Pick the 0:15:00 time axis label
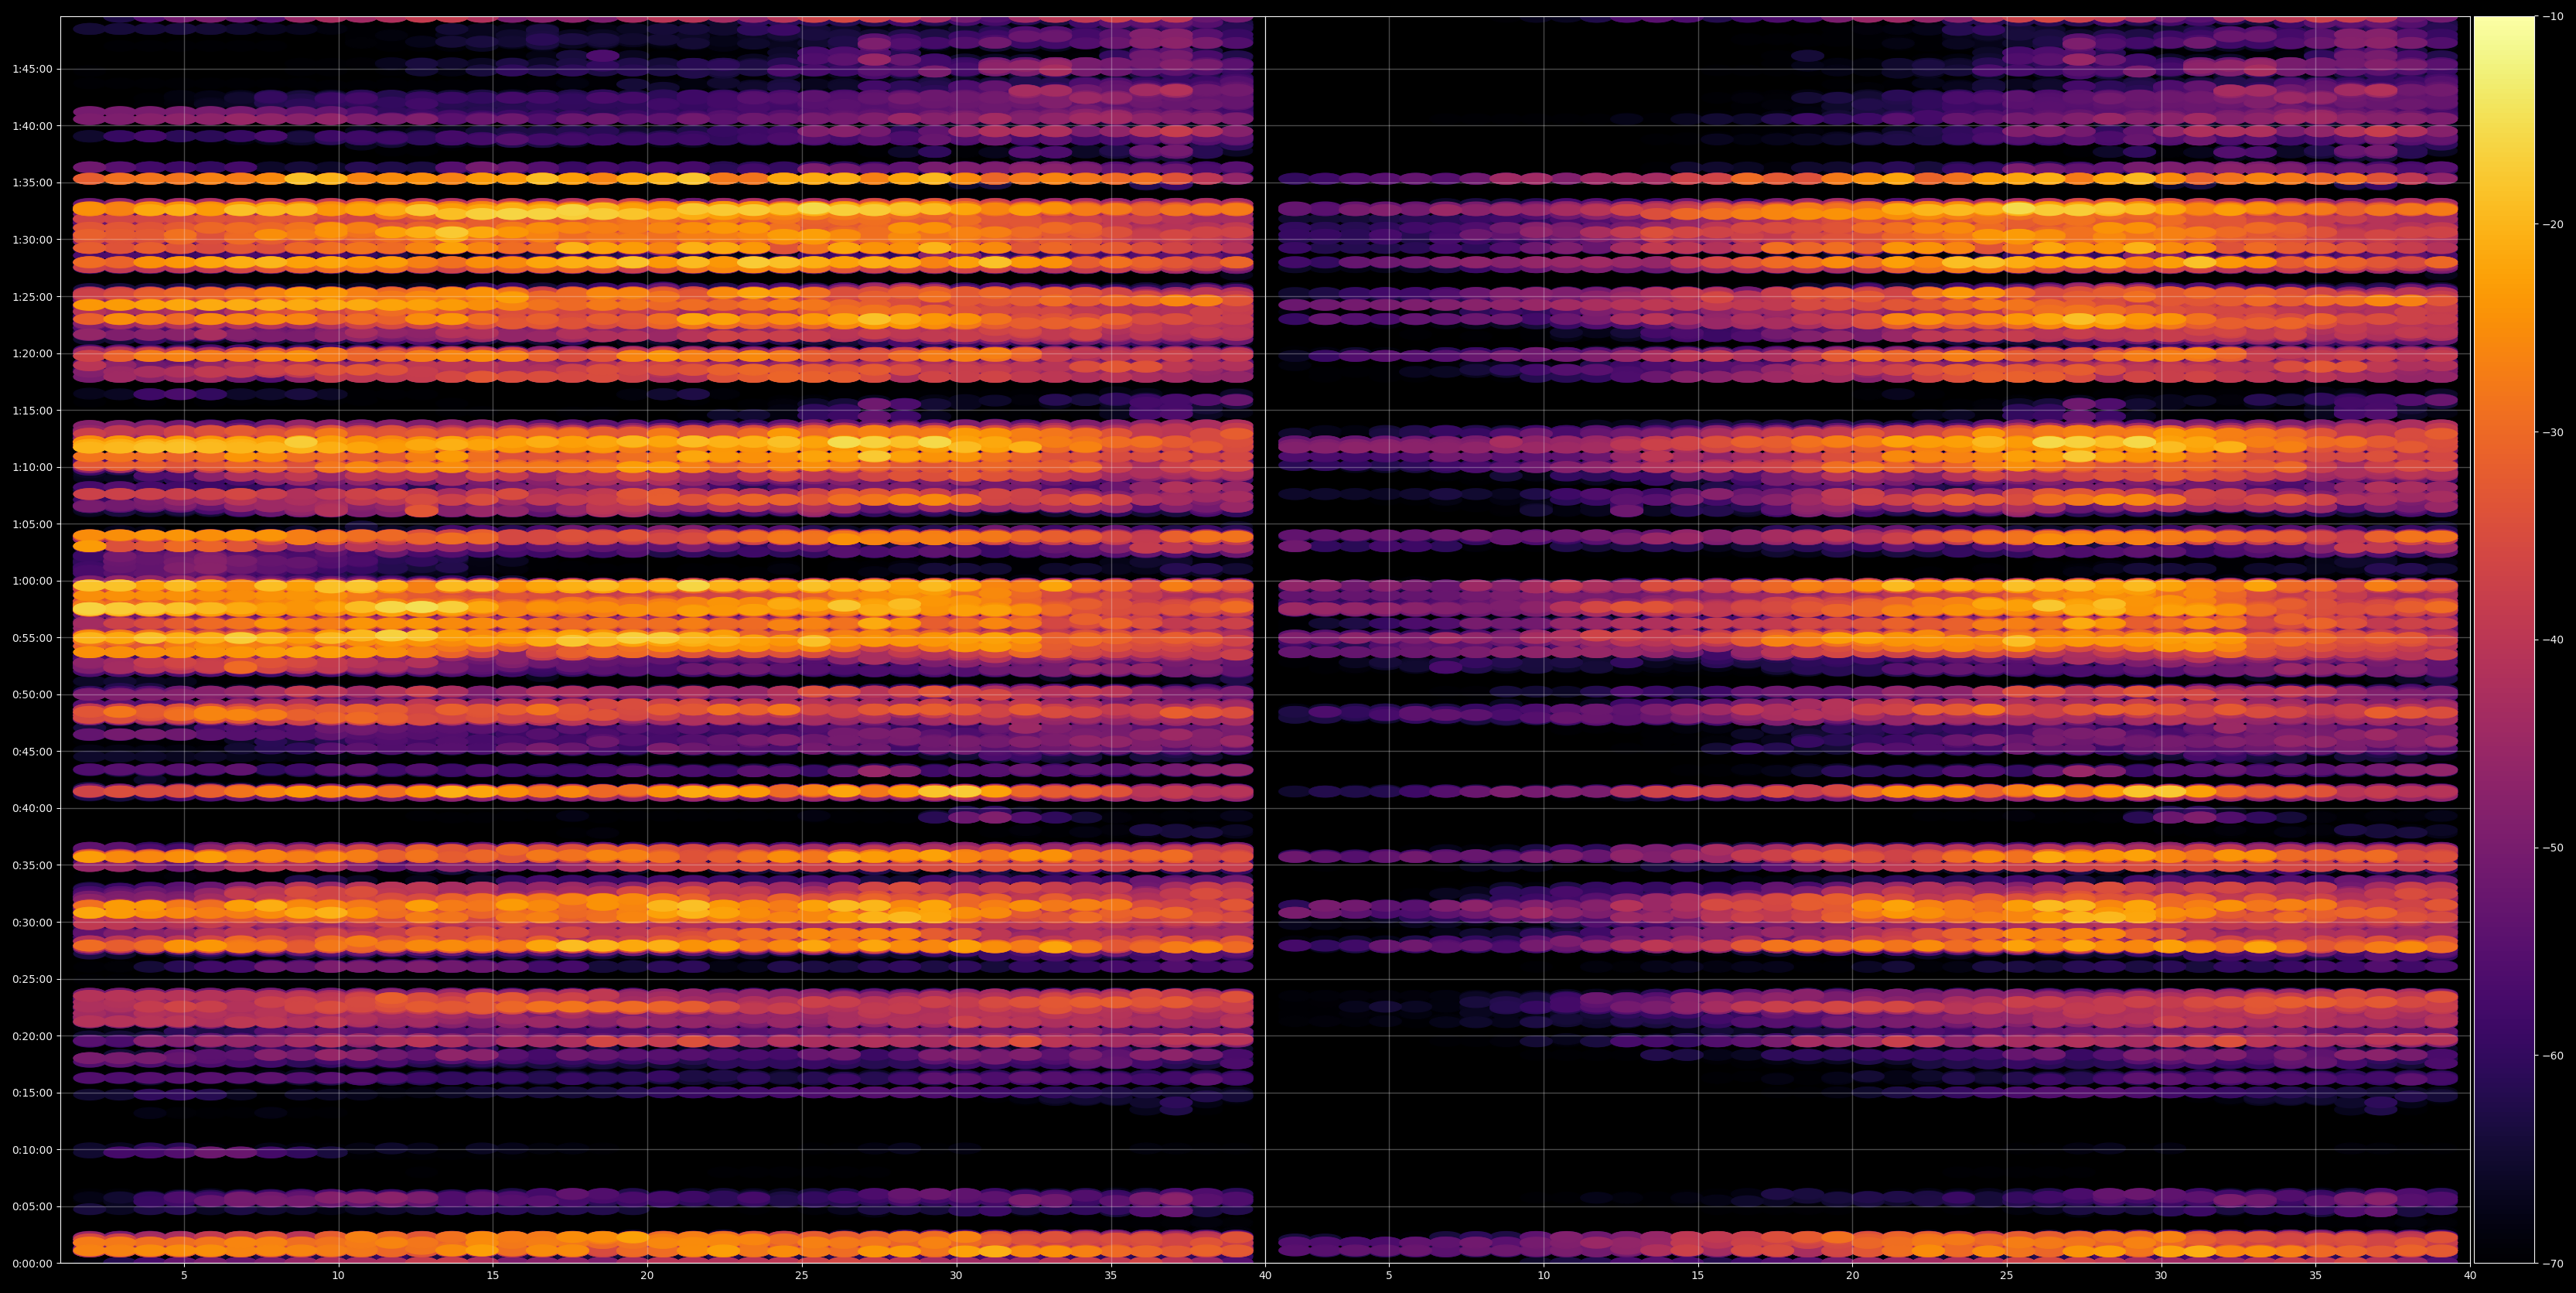Screen dimensions: 2576x1293 [32, 1093]
